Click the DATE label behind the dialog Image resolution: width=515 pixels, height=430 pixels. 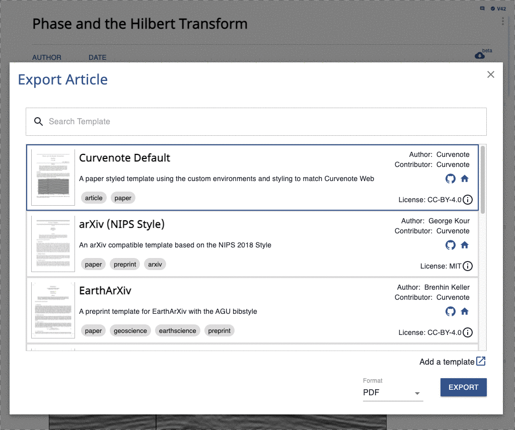point(98,57)
